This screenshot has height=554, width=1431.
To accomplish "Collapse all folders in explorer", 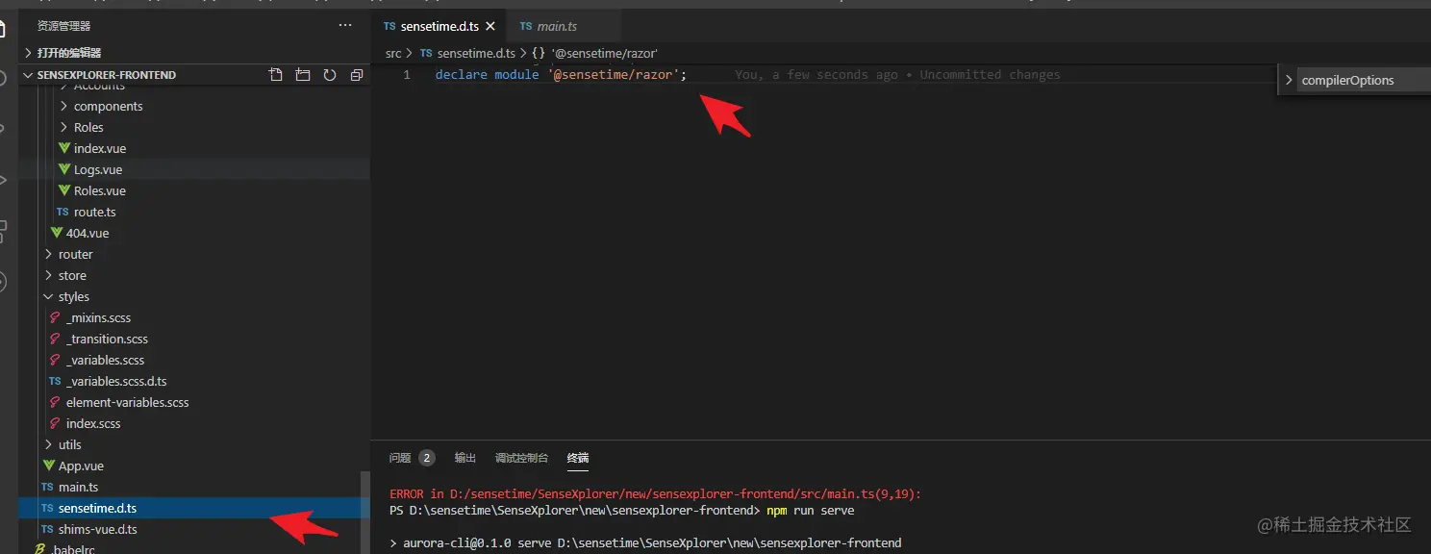I will [x=357, y=75].
